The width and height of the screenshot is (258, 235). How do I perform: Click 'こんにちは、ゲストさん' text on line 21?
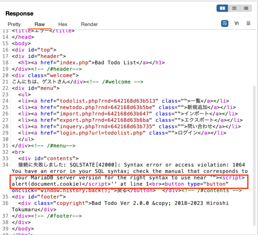(40, 82)
